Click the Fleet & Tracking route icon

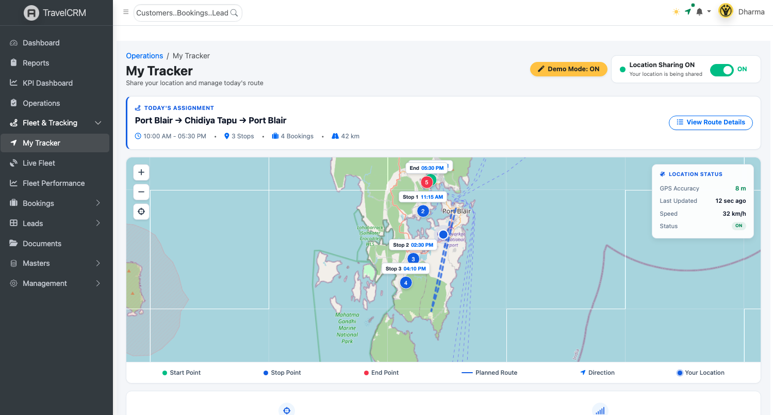[14, 123]
